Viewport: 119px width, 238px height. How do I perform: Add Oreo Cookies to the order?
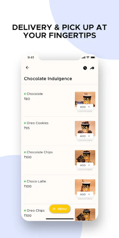click(85, 136)
